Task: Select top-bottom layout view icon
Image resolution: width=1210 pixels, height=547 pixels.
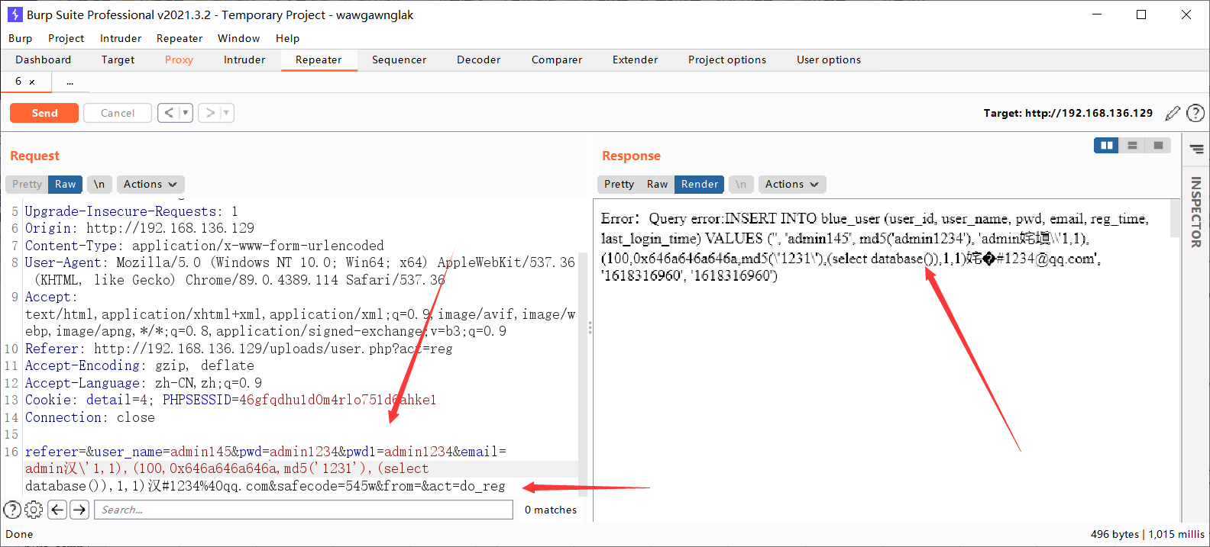Action: click(1132, 145)
